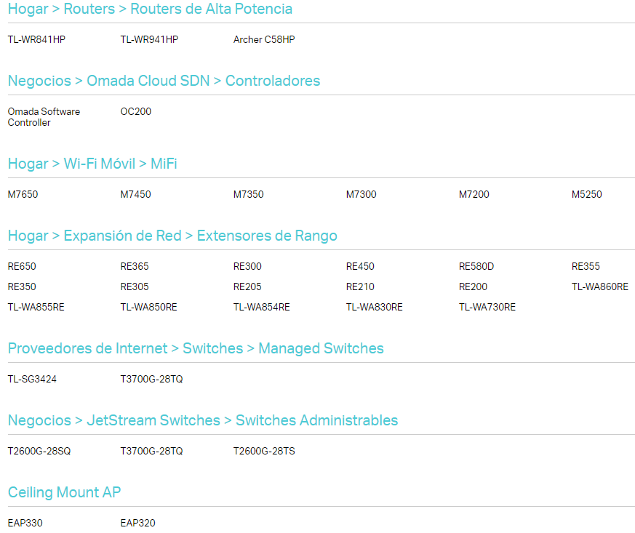This screenshot has height=533, width=635.
Task: Select the TL-WR841HP router link
Action: (x=36, y=40)
